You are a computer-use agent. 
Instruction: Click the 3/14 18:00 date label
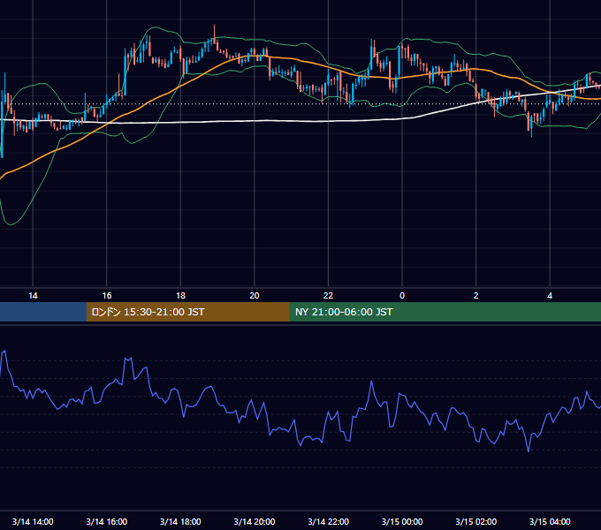180,521
